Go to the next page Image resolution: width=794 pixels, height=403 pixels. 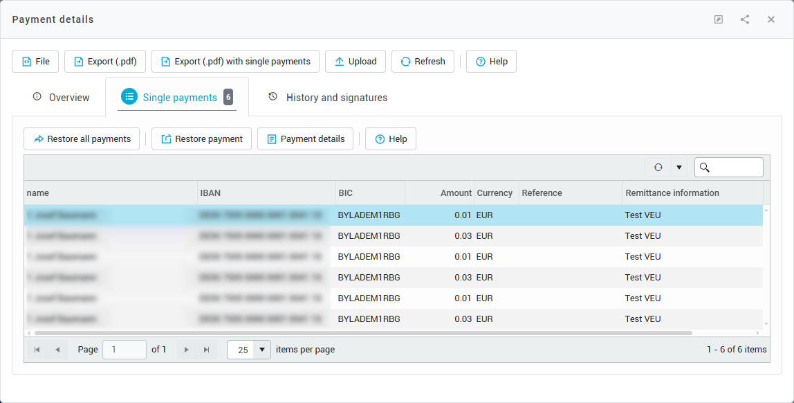click(186, 350)
